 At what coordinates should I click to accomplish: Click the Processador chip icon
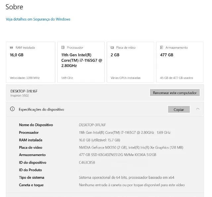[63, 47]
